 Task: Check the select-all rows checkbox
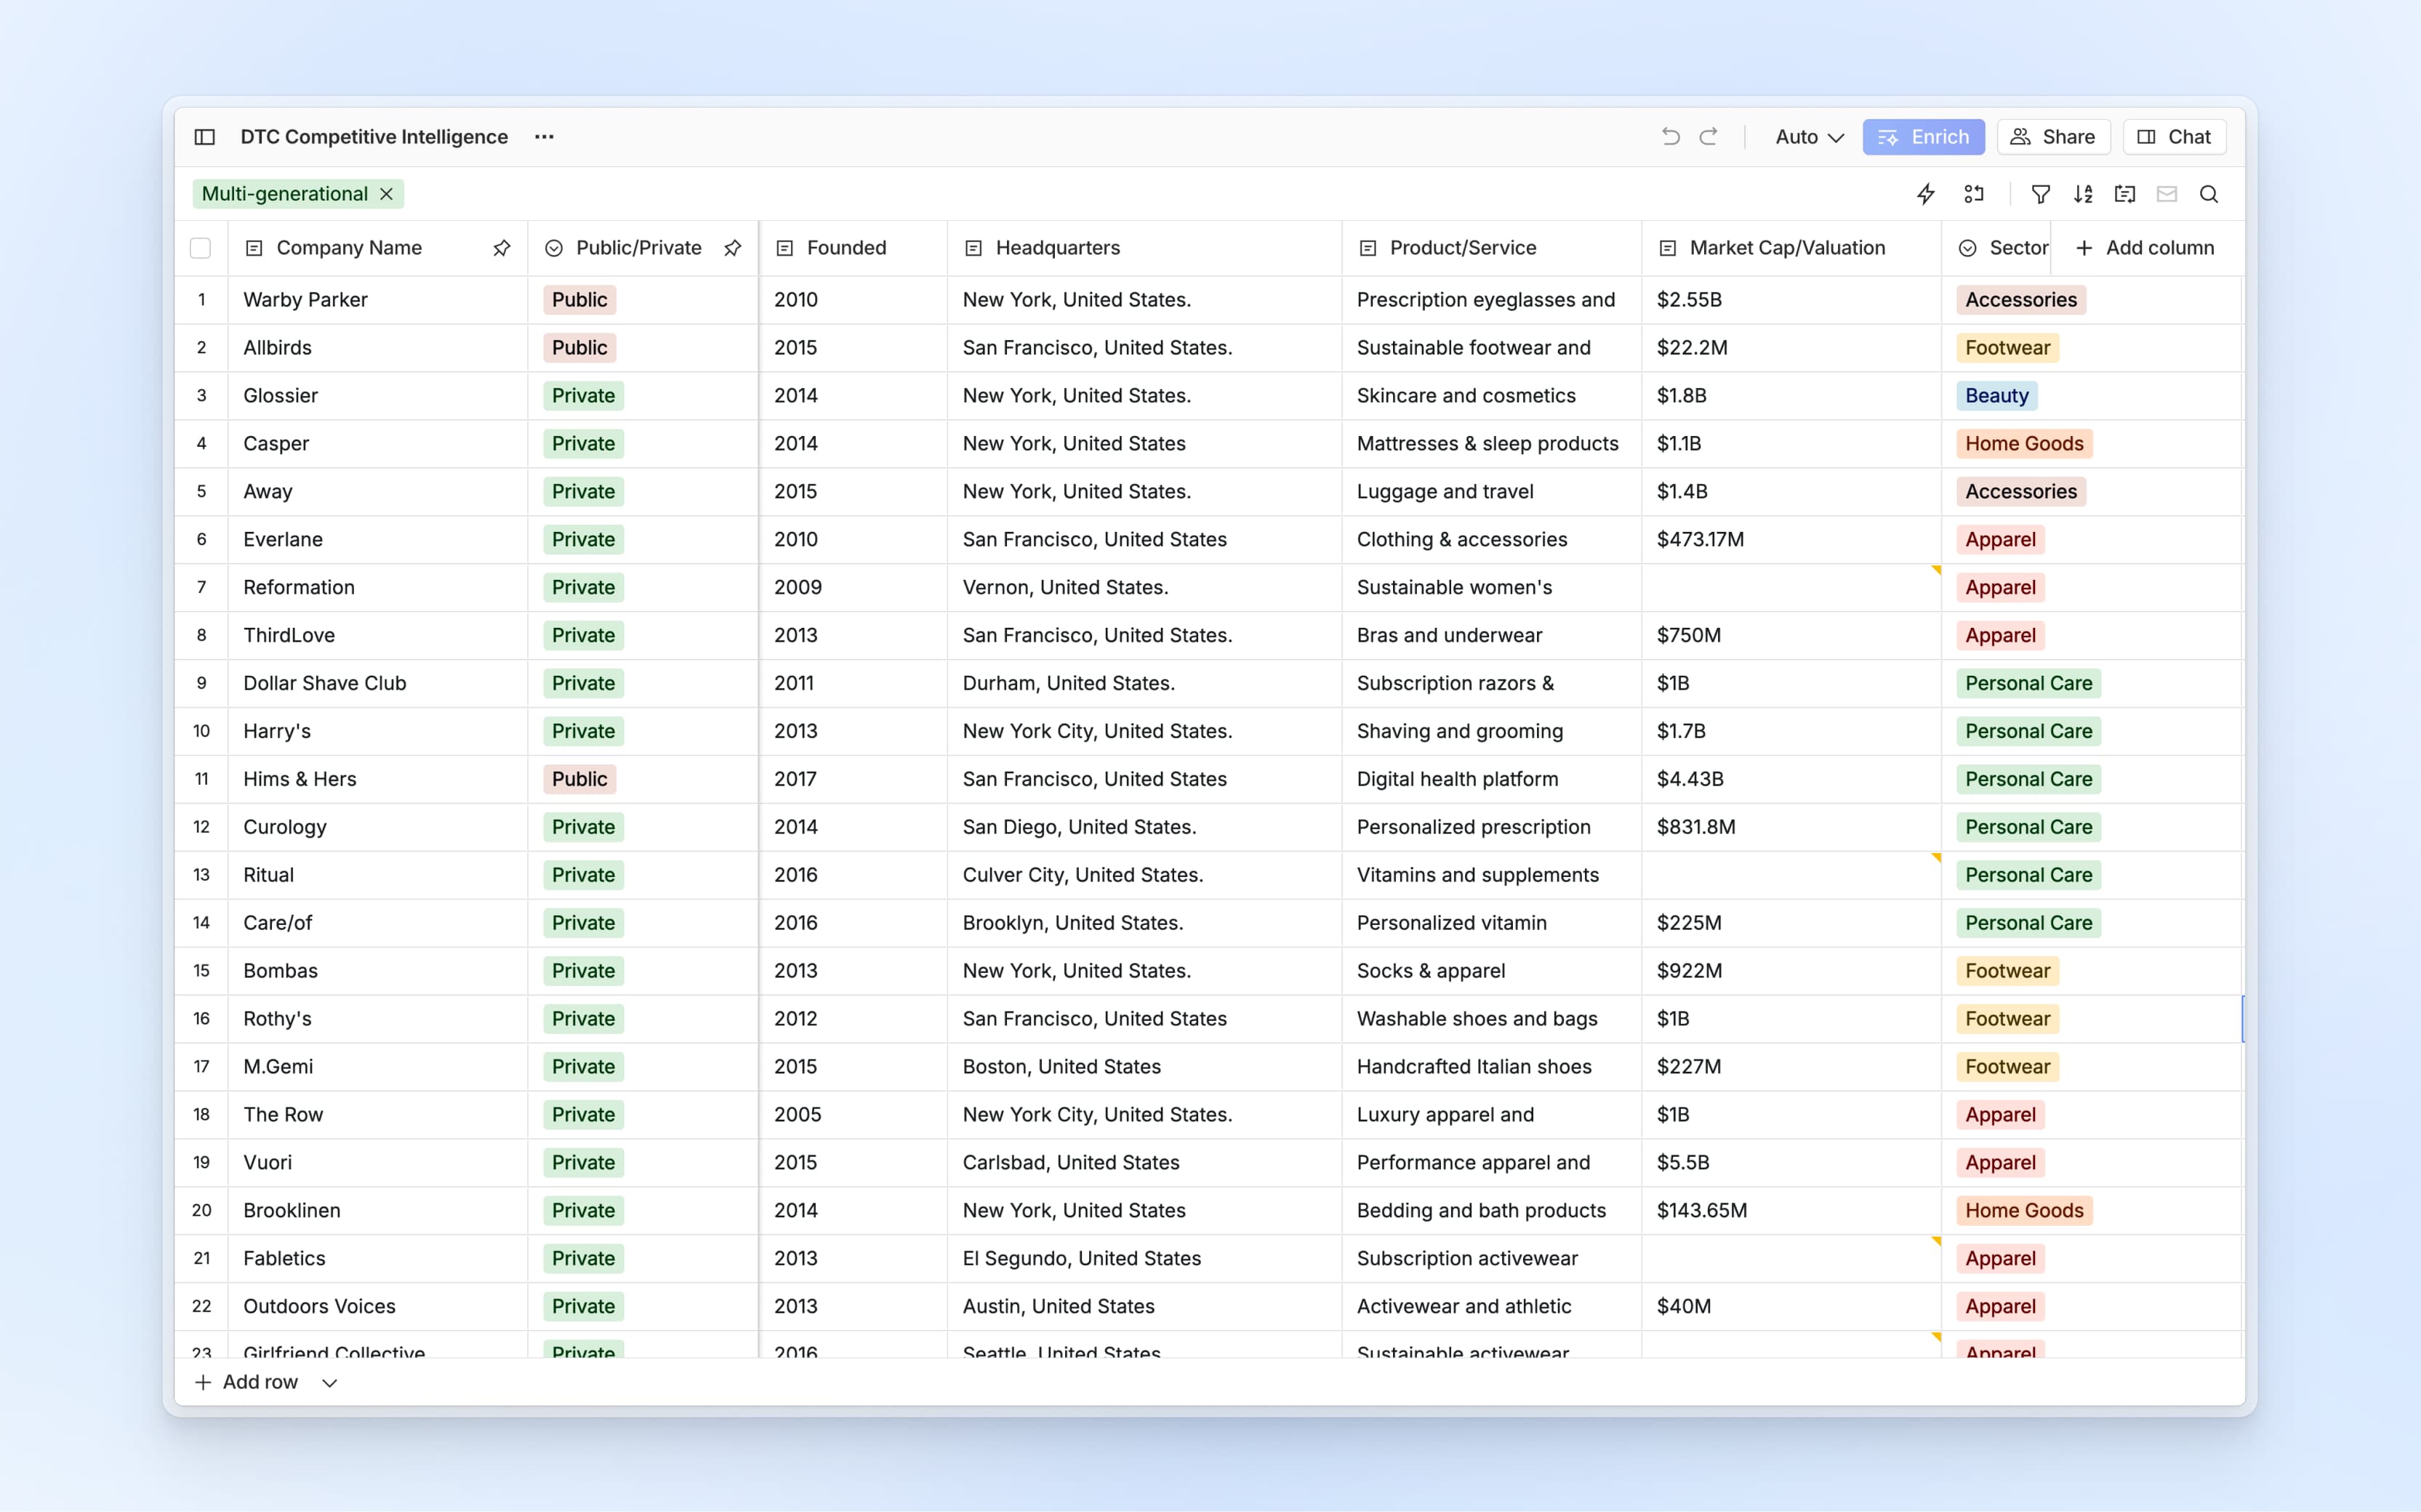point(200,248)
